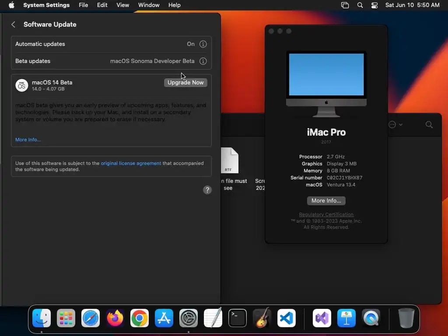Open Terminal from the Dock
448x336 pixels.
pos(238,318)
